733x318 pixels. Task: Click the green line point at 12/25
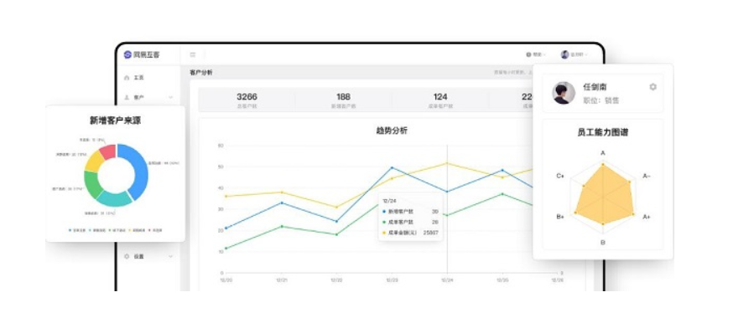[502, 194]
